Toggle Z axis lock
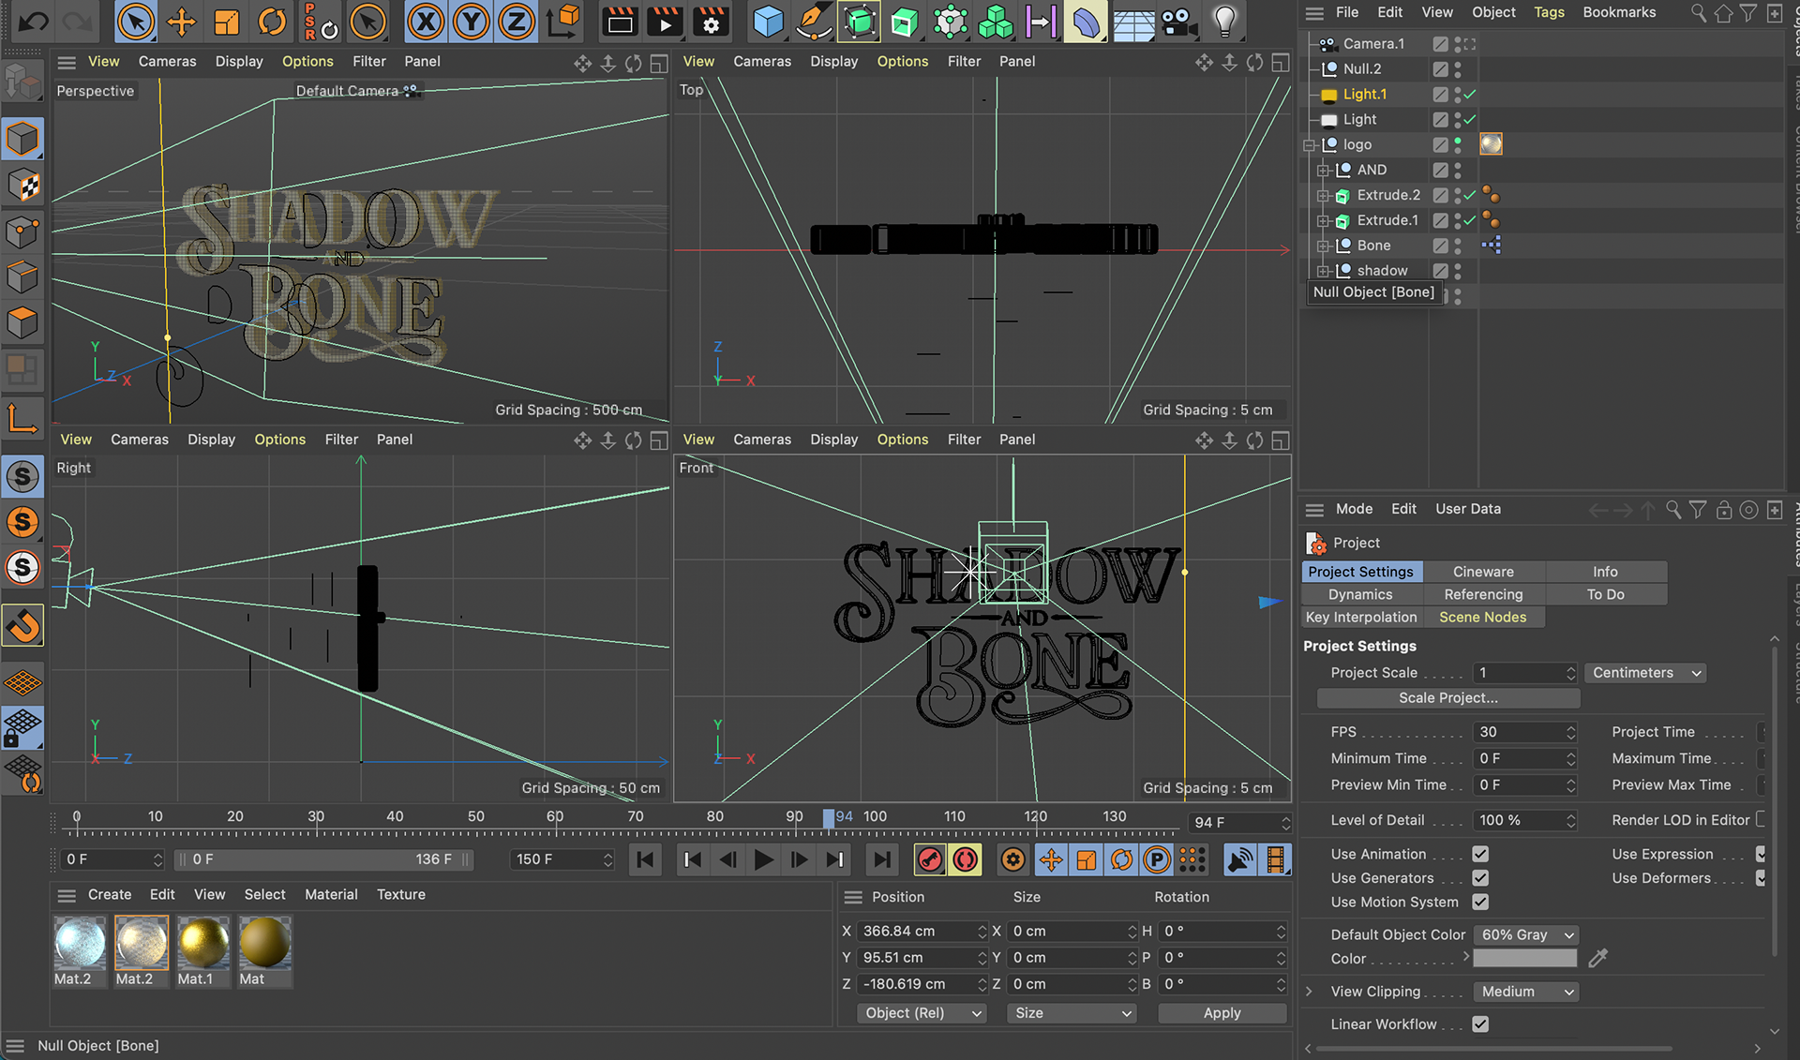Screen dimensions: 1800x1060 pyautogui.click(x=516, y=21)
